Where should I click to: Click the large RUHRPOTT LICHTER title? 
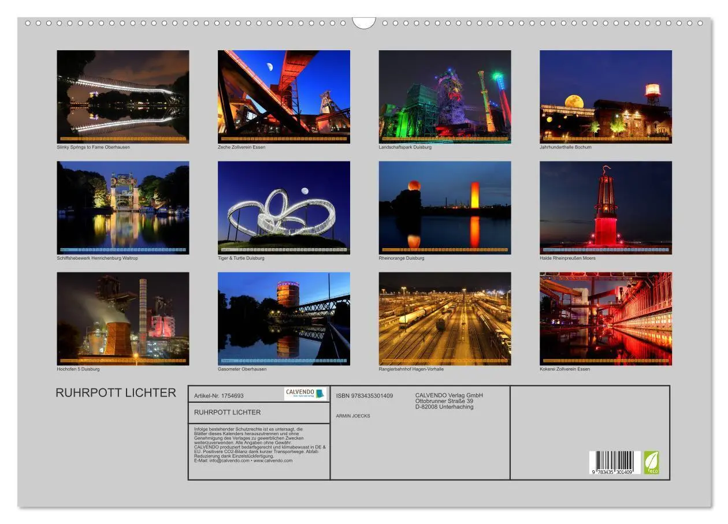(116, 393)
